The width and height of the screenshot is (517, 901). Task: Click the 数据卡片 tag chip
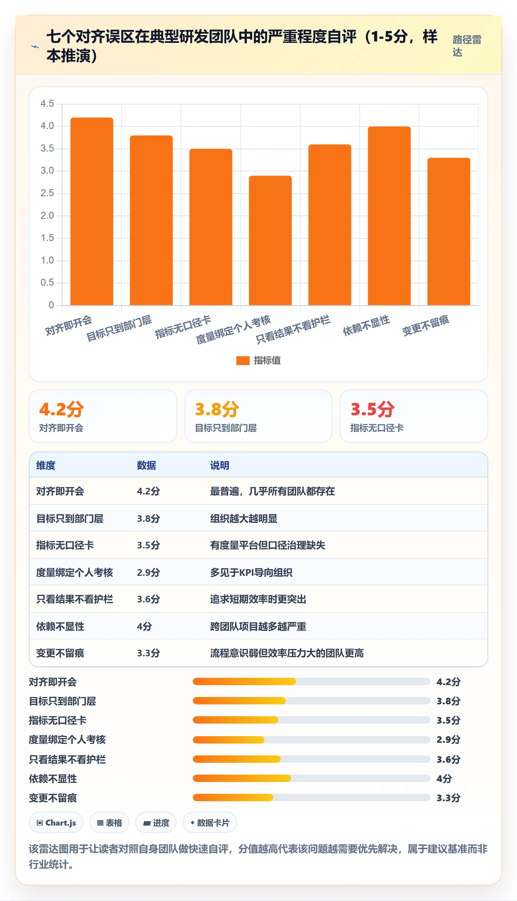click(210, 823)
